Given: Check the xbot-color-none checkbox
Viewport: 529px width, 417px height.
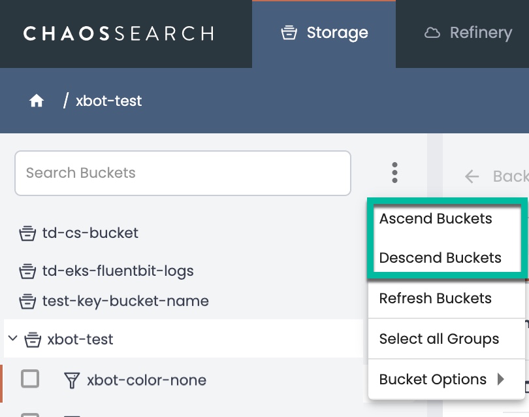Looking at the screenshot, I should tap(30, 379).
